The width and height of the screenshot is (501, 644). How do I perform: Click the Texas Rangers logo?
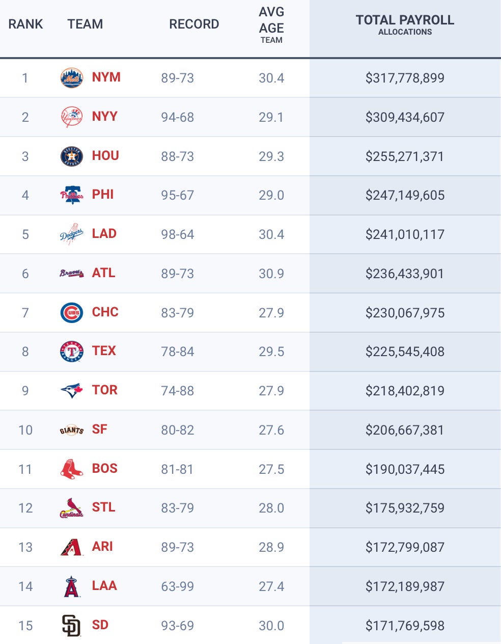tap(71, 352)
